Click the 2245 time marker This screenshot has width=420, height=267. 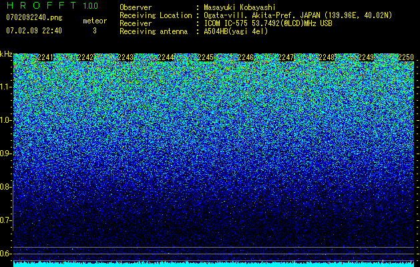[206, 57]
